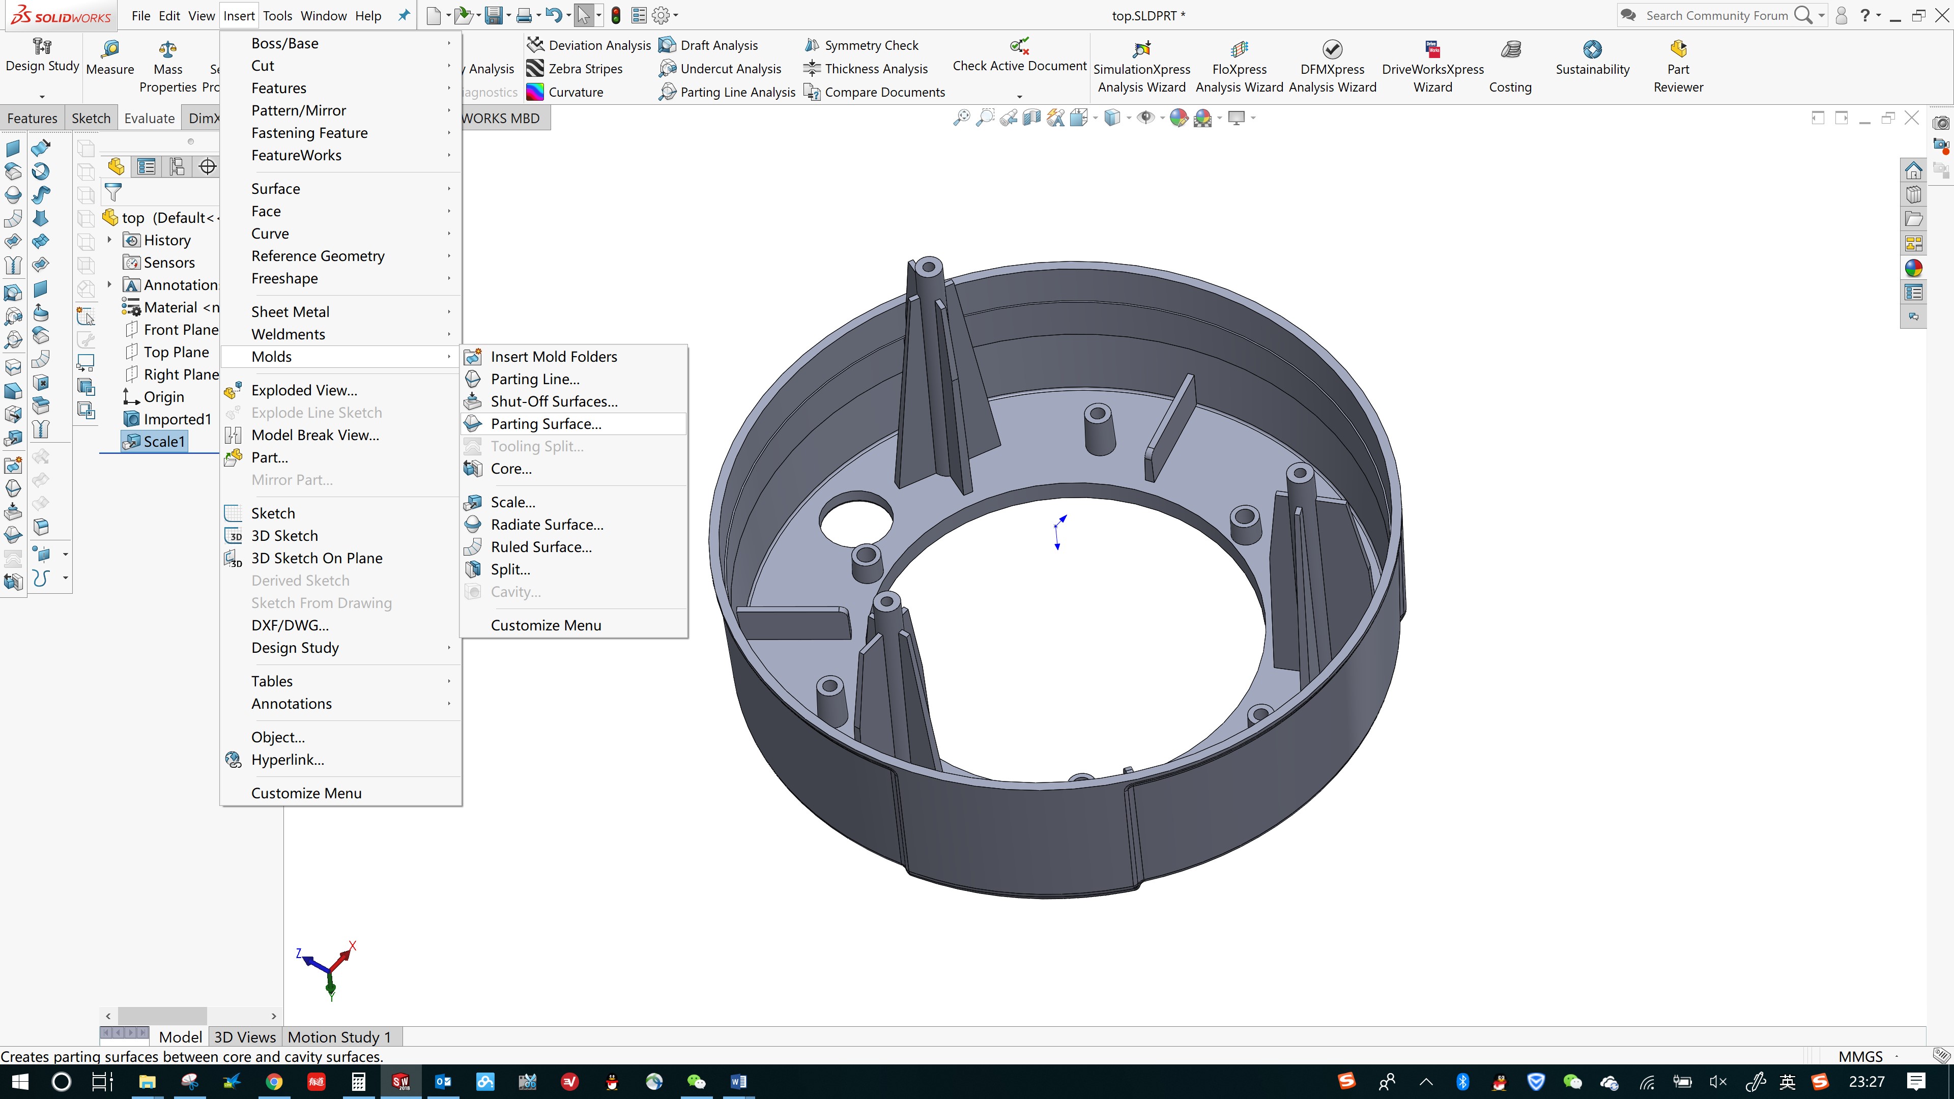Expand the Annotations tree node
The image size is (1954, 1099).
109,284
